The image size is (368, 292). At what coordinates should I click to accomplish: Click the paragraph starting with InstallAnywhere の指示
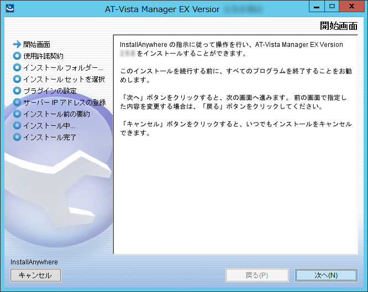[x=232, y=49]
